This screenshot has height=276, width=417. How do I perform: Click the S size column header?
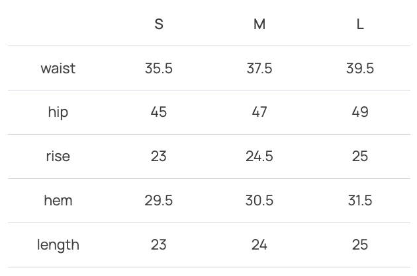pos(159,24)
